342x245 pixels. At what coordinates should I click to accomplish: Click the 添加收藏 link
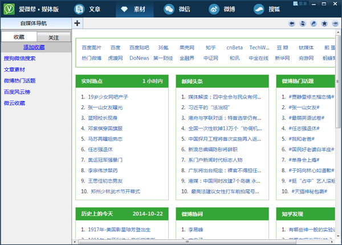pos(34,47)
